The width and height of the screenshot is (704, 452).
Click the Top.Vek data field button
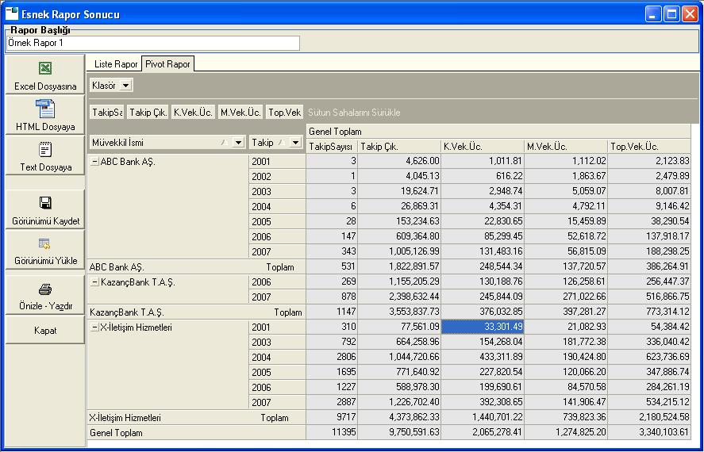(x=285, y=112)
